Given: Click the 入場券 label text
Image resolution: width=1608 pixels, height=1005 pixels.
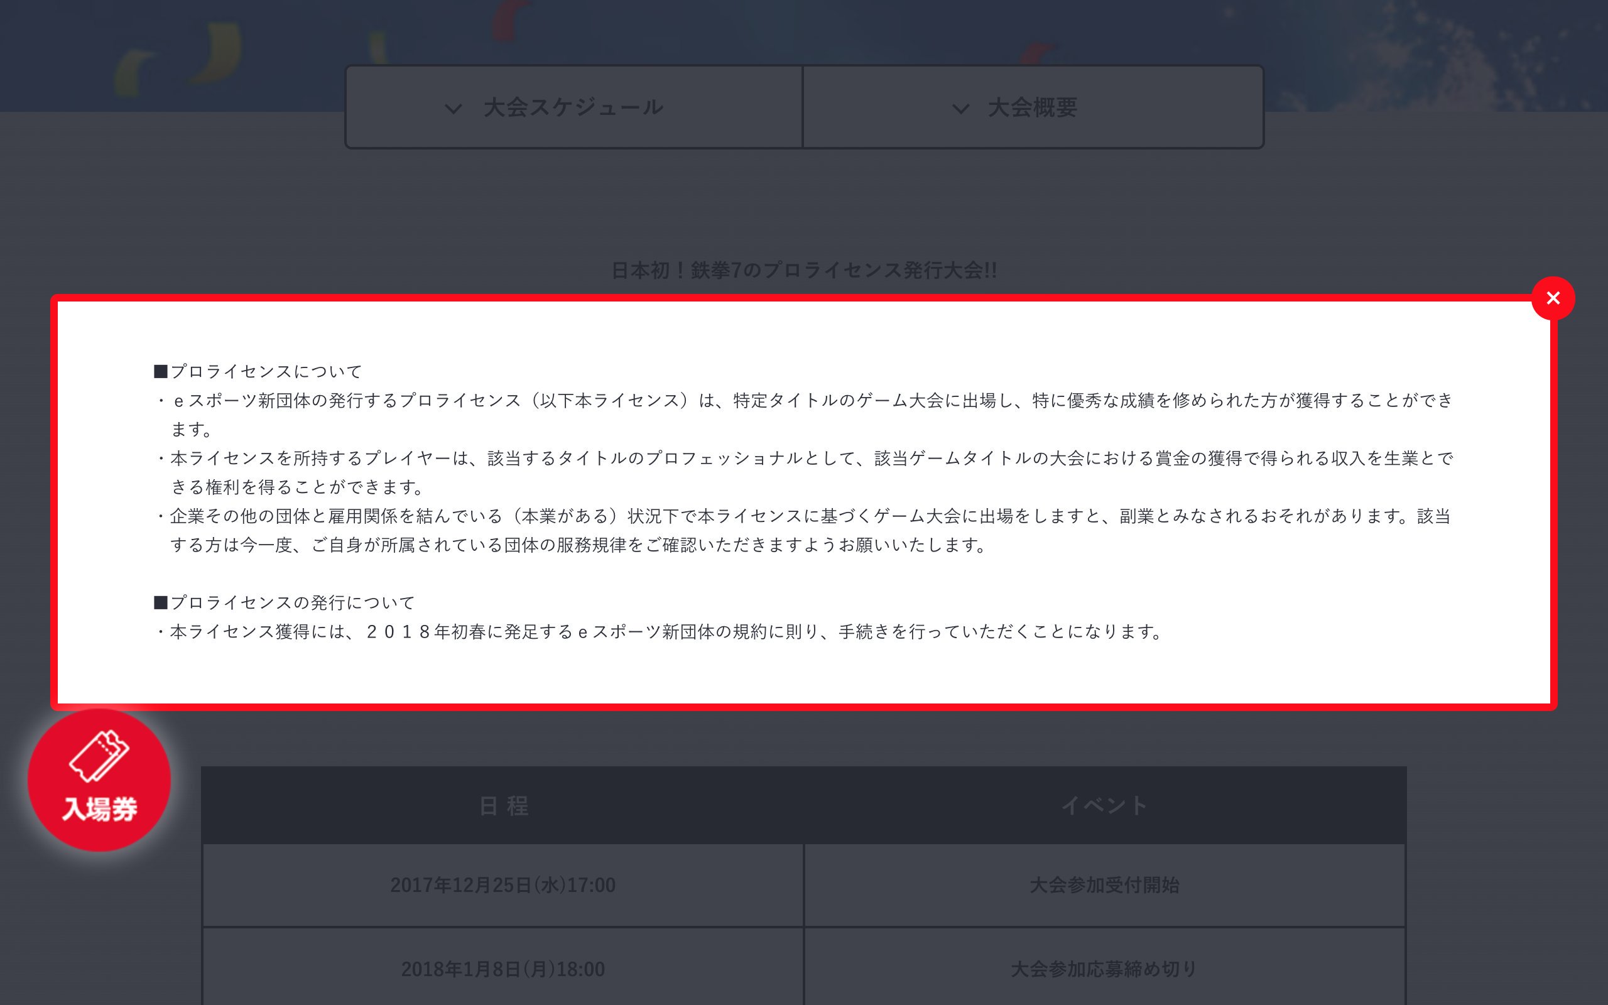Looking at the screenshot, I should tap(100, 810).
